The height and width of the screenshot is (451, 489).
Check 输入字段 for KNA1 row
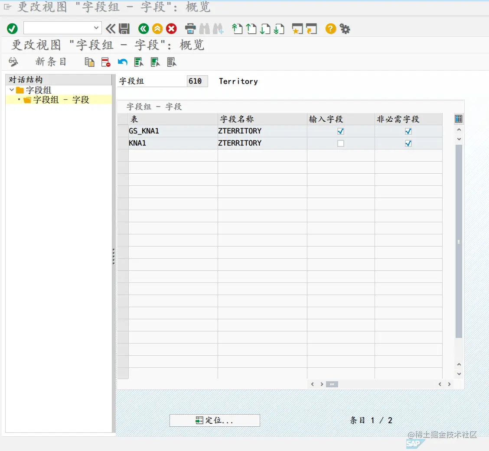coord(341,143)
